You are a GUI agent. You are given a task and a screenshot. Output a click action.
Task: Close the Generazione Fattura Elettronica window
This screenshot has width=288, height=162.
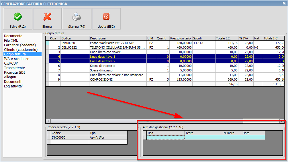coord(284,4)
